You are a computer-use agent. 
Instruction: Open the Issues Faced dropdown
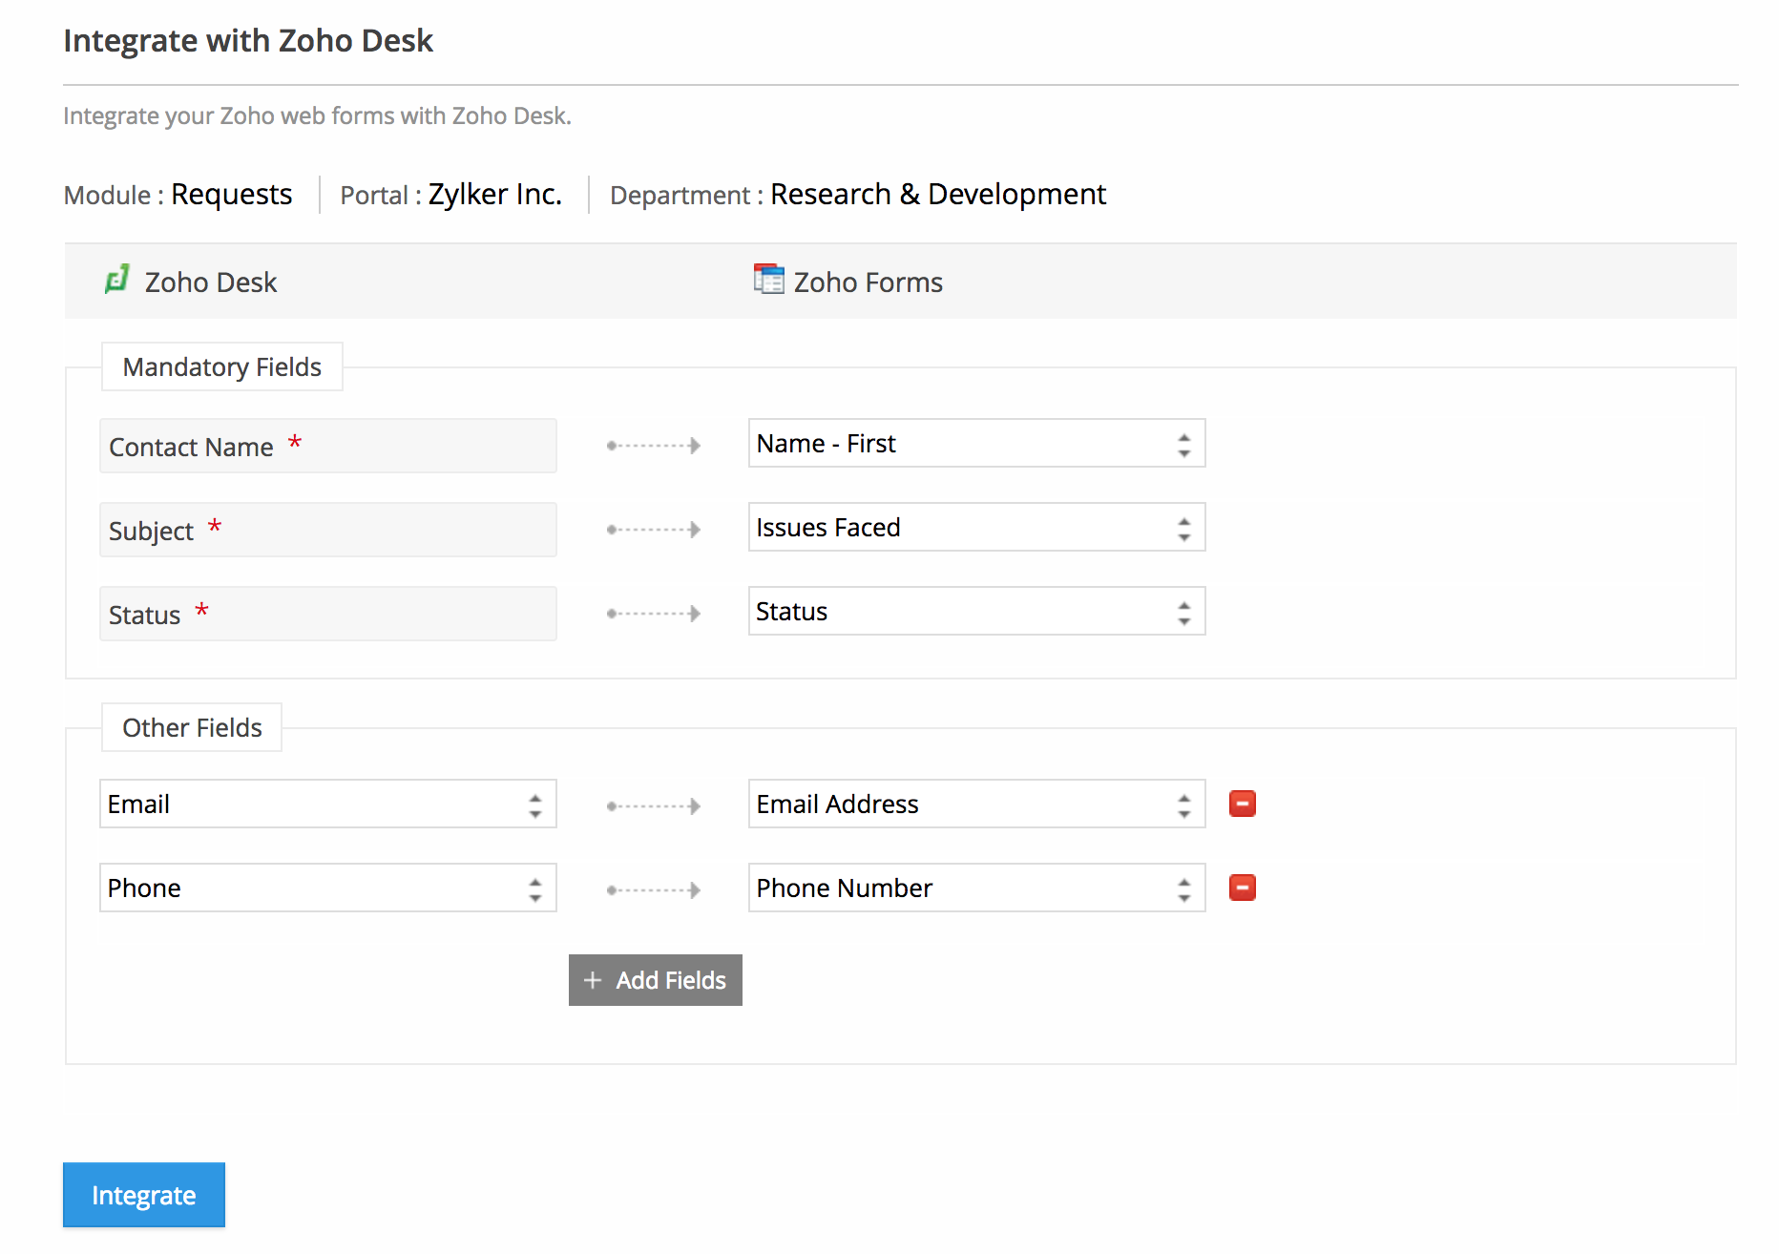click(975, 528)
